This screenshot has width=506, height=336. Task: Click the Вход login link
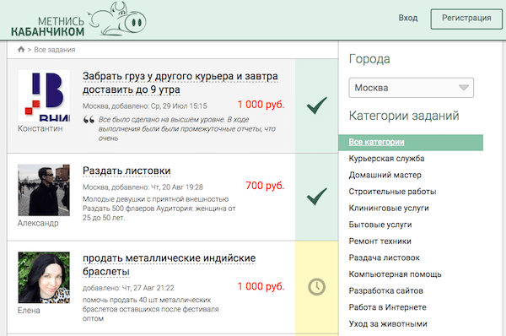click(408, 18)
